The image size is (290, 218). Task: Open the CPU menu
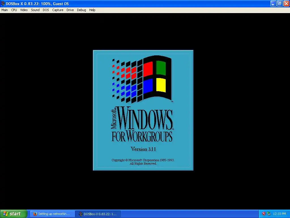coord(14,10)
